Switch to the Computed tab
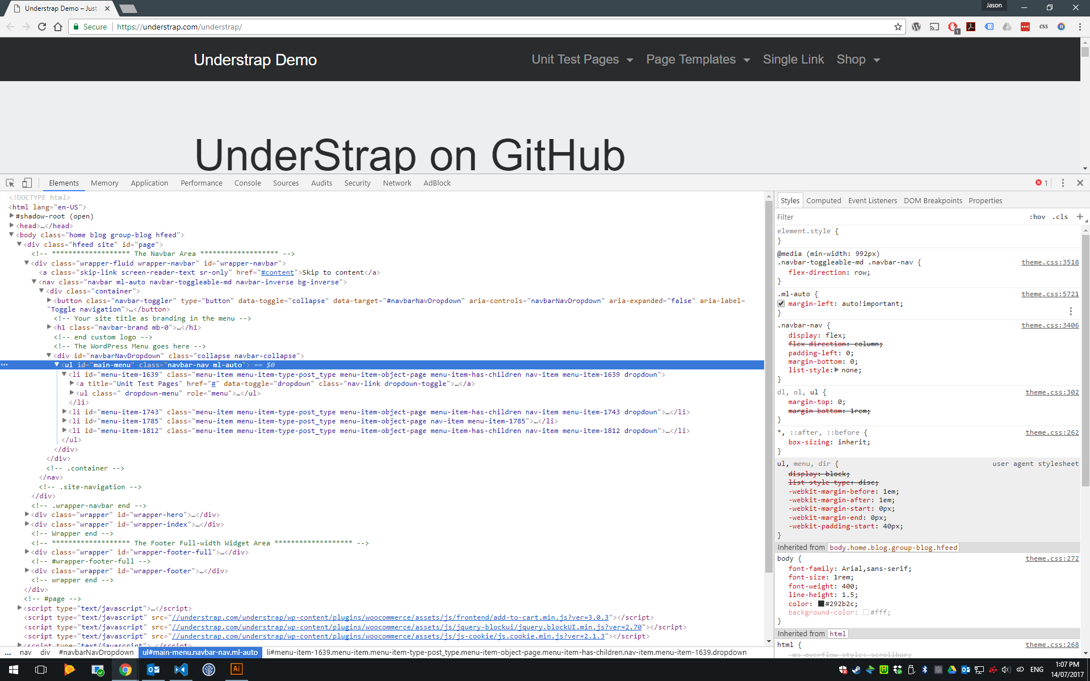The height and width of the screenshot is (681, 1090). (824, 200)
